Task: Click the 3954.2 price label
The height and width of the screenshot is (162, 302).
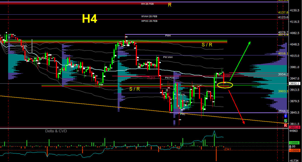Action: tap(283, 74)
